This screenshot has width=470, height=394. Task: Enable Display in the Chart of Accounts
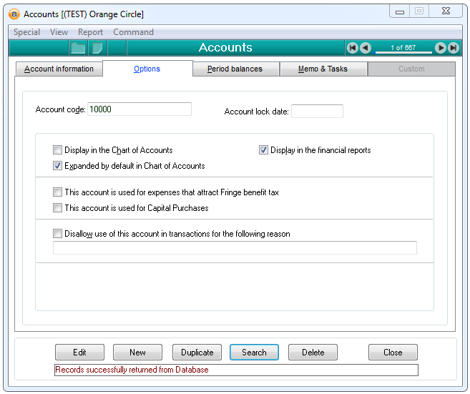(58, 150)
